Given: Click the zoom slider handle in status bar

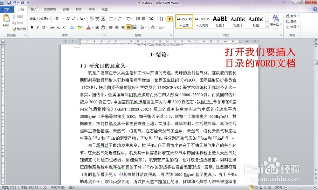Looking at the screenshot, I should click(301, 187).
